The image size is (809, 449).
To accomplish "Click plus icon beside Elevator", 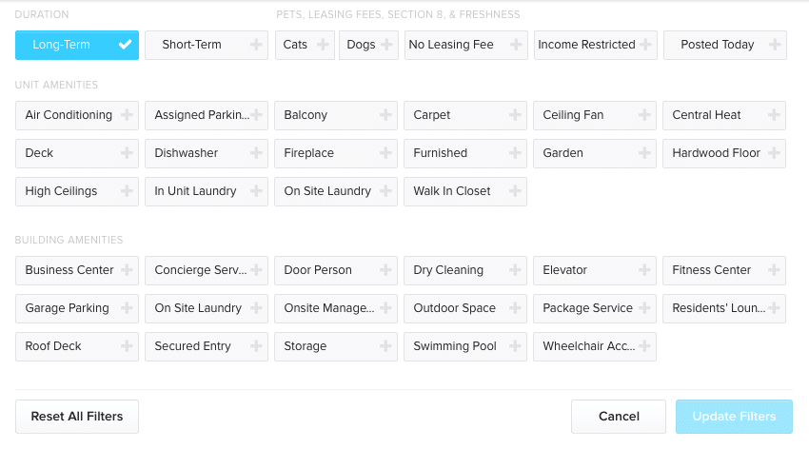I will (x=644, y=270).
